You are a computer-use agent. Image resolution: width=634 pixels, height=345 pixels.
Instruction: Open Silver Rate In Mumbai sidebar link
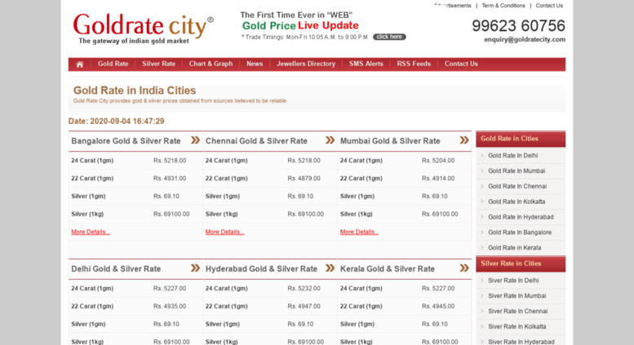coord(517,296)
